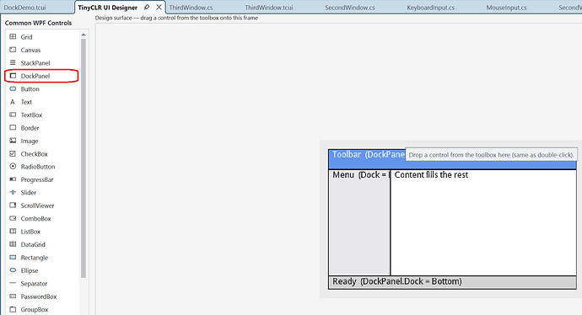Choose the DockPanel icon in toolbox

pyautogui.click(x=13, y=76)
